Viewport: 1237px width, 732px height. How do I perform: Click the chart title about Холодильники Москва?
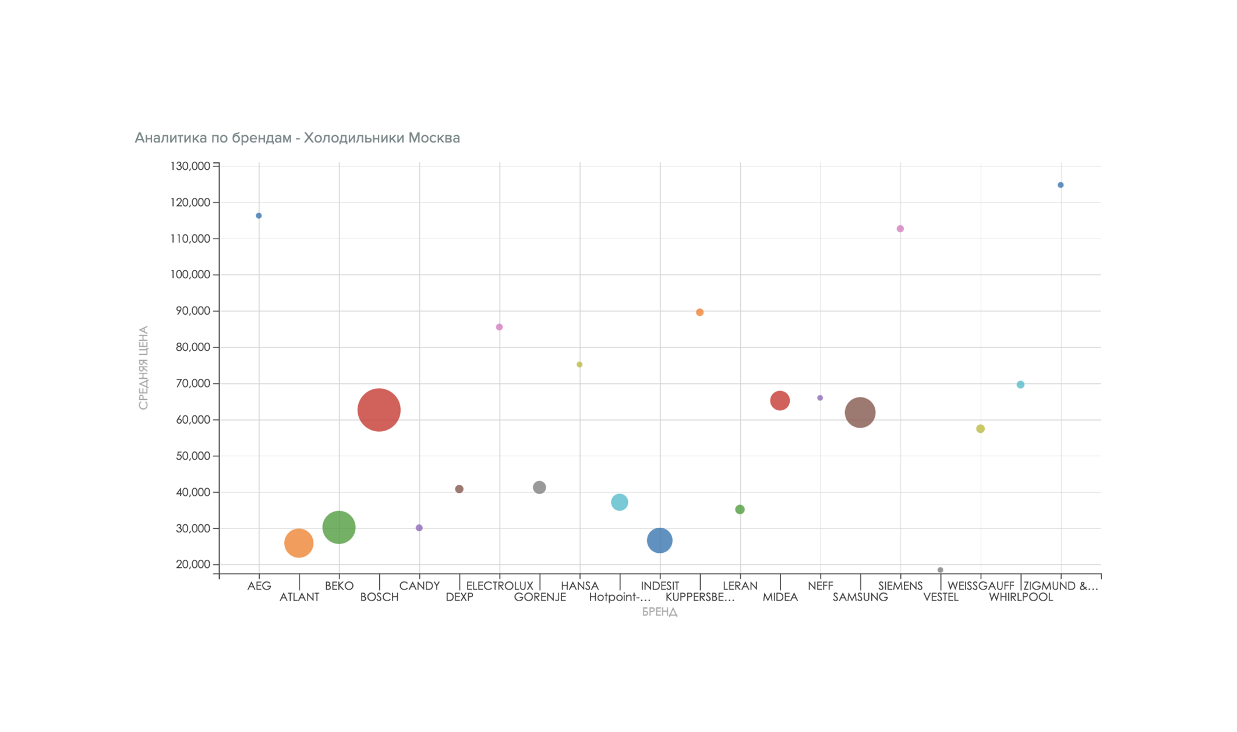[x=297, y=138]
